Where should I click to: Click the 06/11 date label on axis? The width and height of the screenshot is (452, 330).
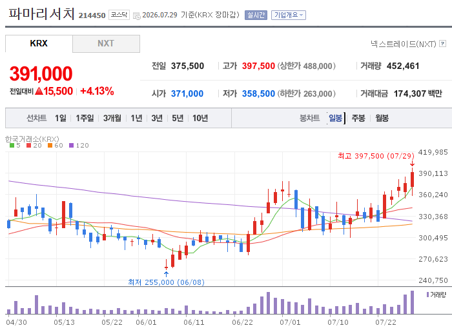pyautogui.click(x=194, y=322)
